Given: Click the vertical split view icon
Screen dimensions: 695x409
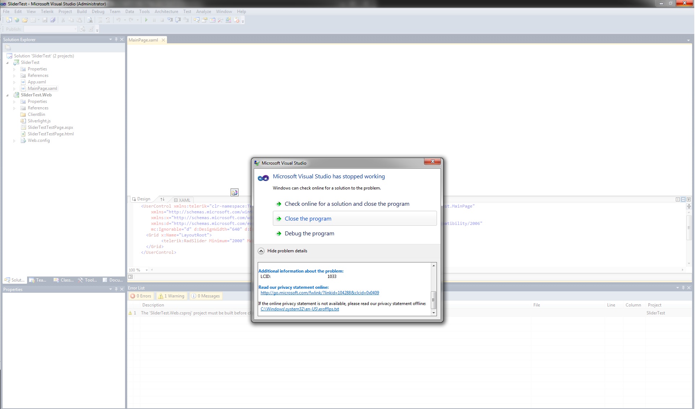Looking at the screenshot, I should [x=678, y=199].
